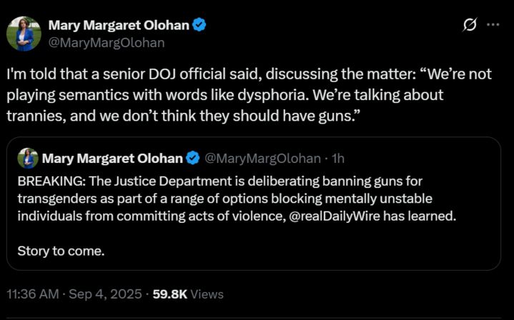Screen dimensions: 514x320
Task: Click Mary Margaret Olohan's large profile avatar
Action: 24,34
